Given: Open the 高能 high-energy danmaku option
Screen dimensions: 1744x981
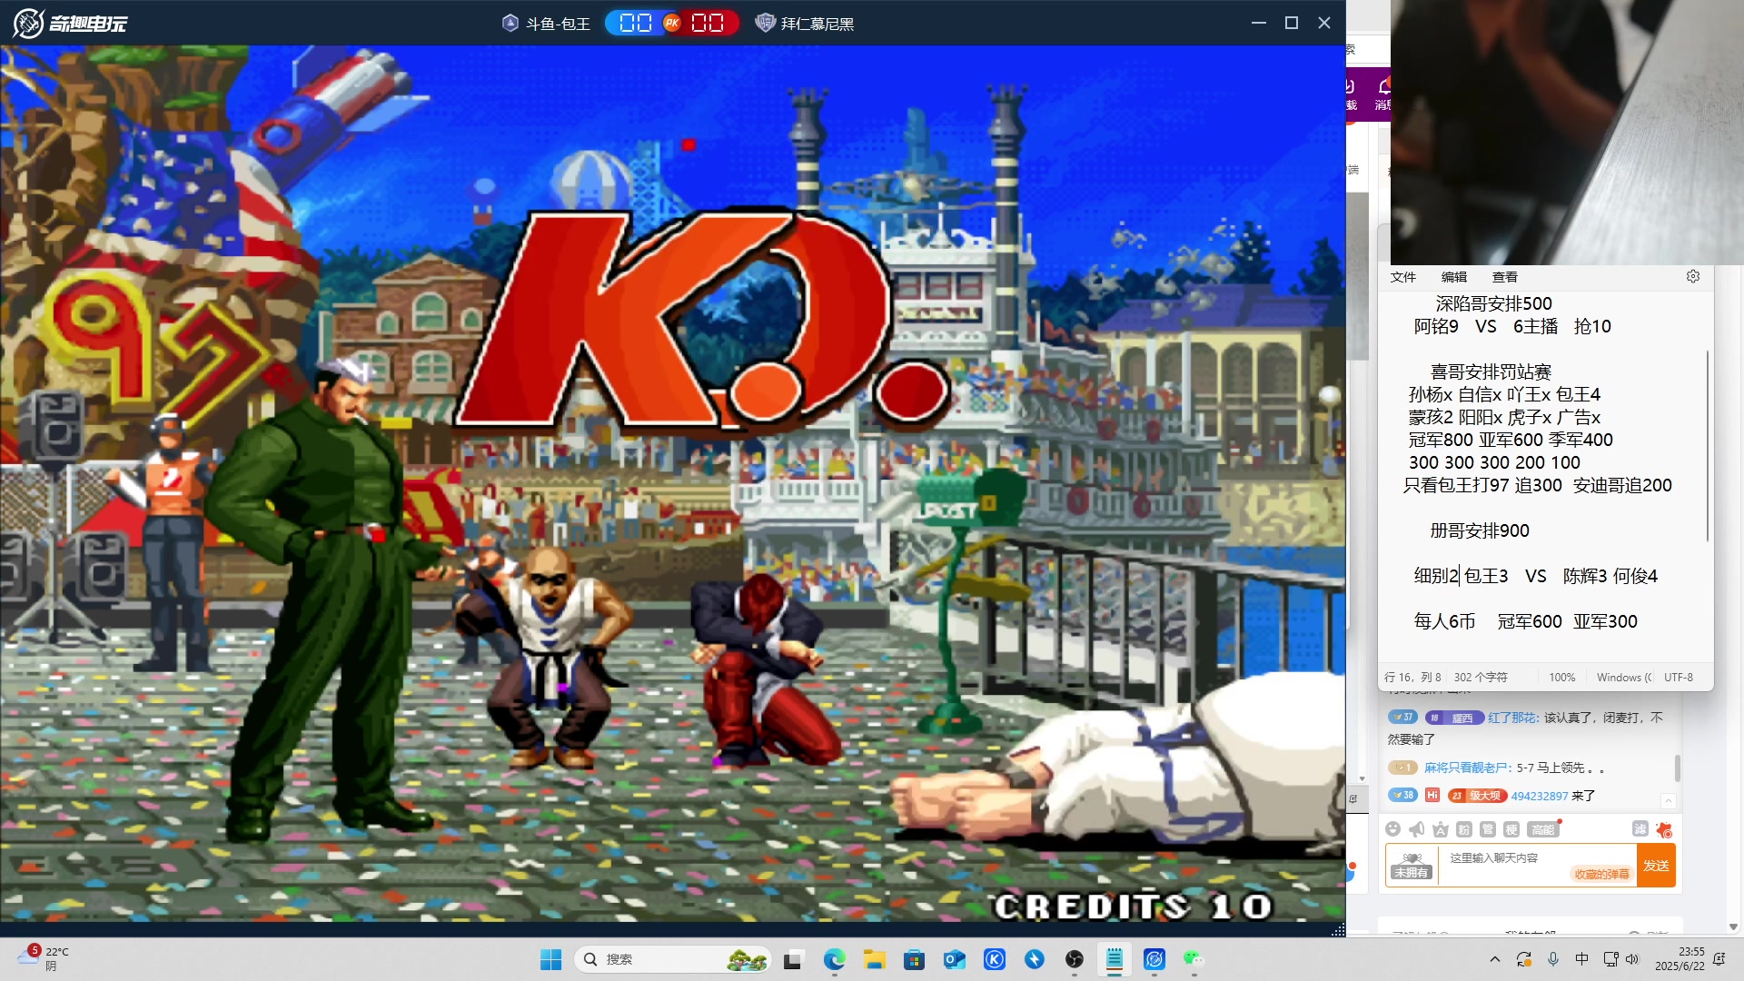Looking at the screenshot, I should [1542, 828].
